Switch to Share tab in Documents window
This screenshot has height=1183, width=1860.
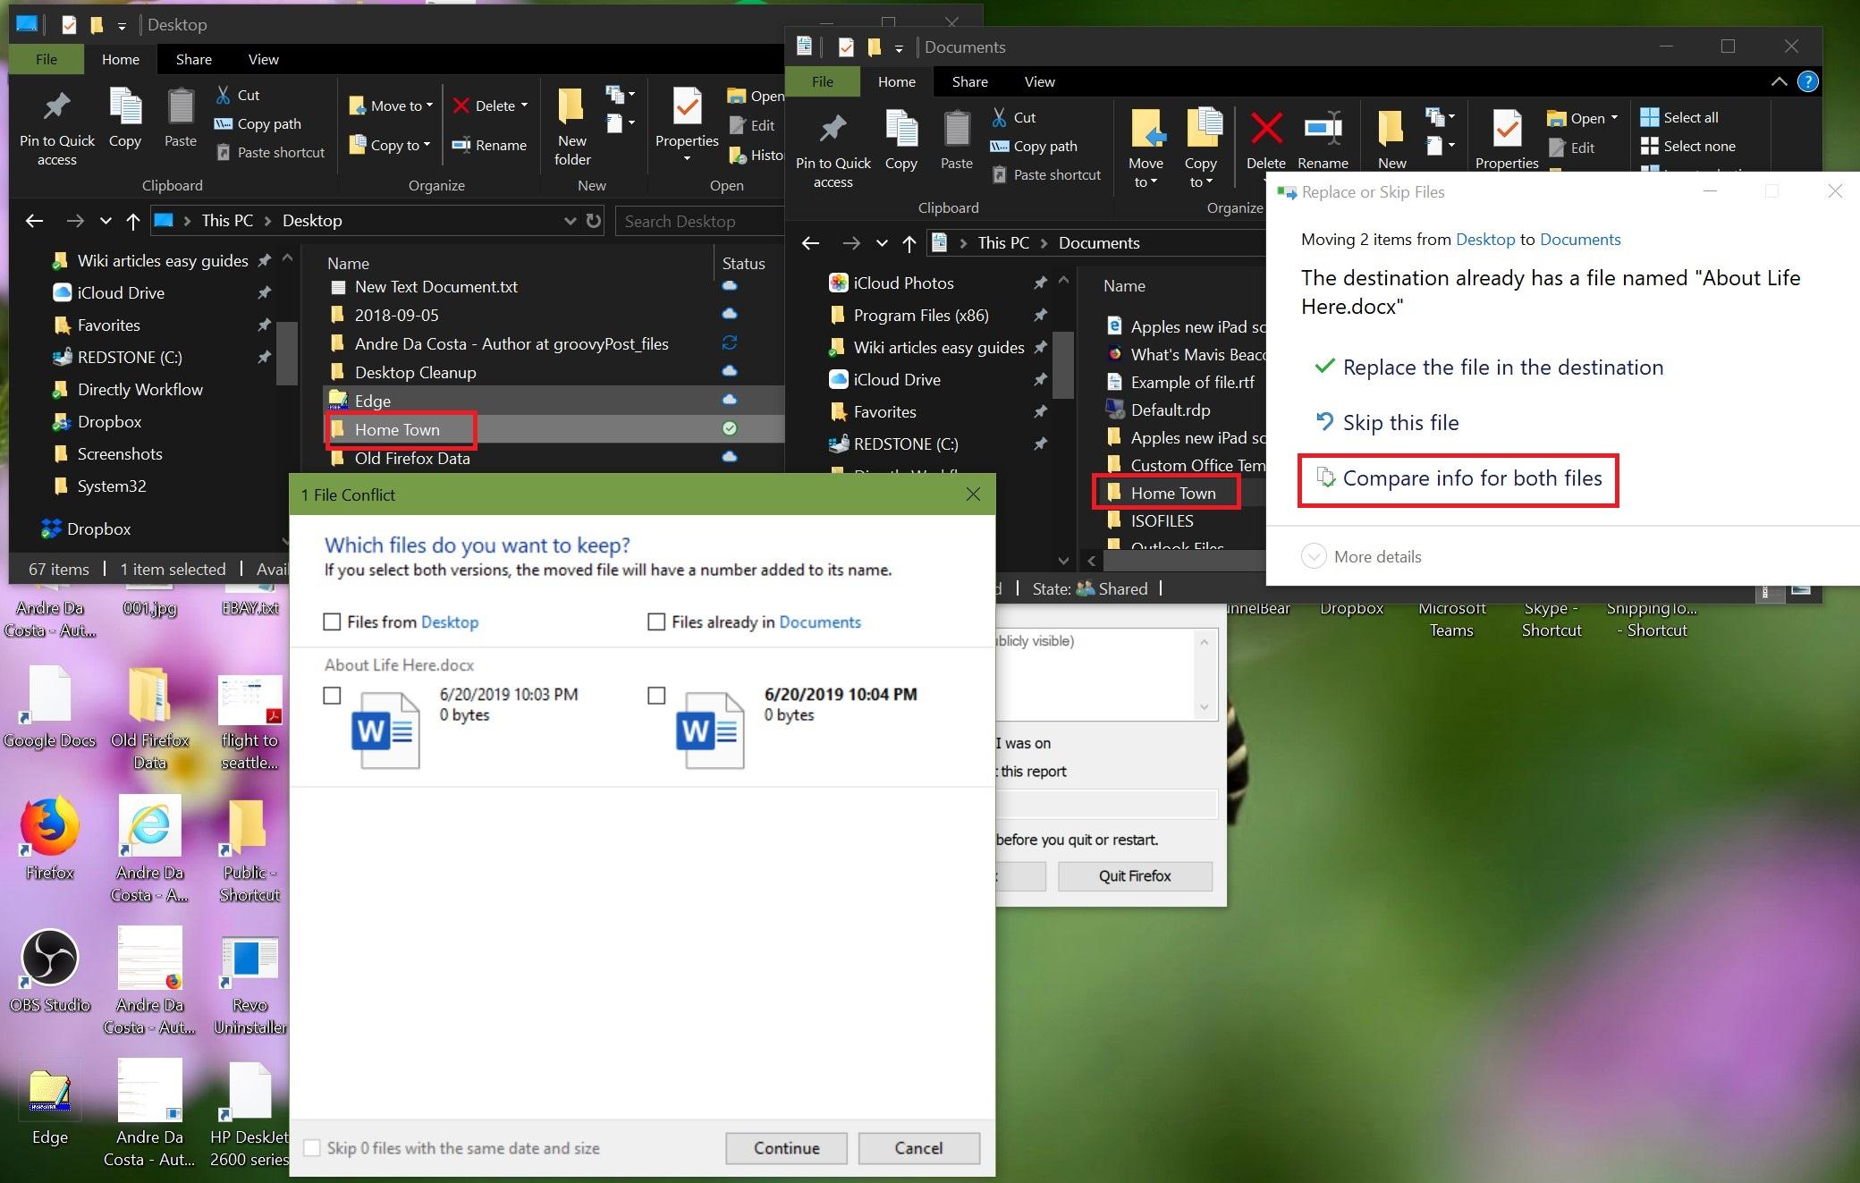(969, 81)
